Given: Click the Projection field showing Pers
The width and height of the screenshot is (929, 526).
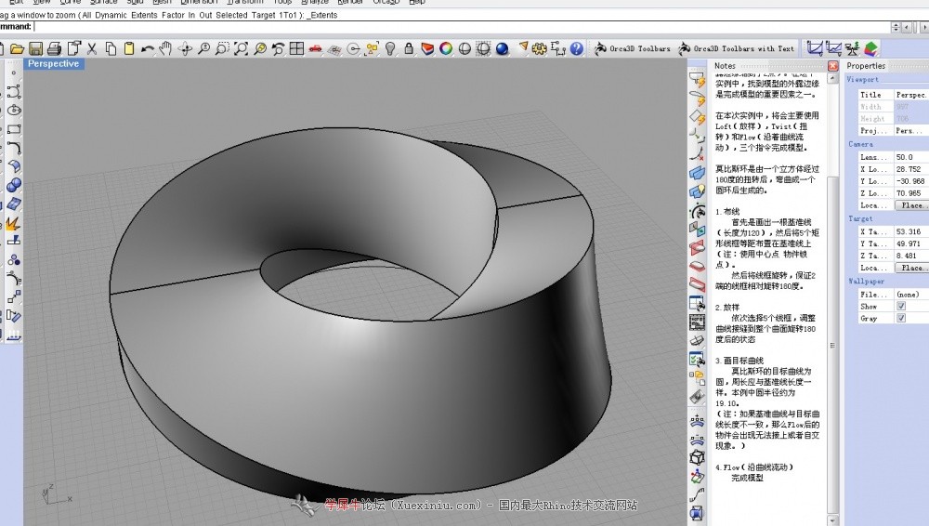Looking at the screenshot, I should [x=911, y=130].
